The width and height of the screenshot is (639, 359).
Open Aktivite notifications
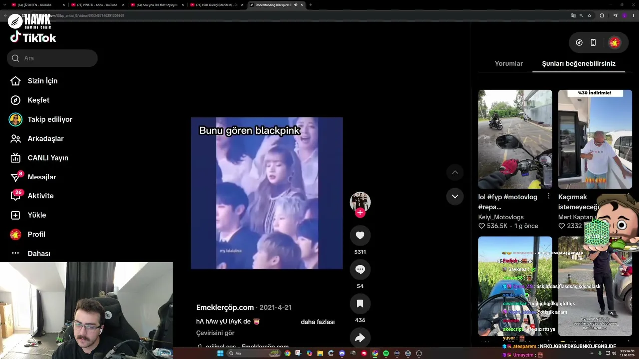click(x=40, y=196)
